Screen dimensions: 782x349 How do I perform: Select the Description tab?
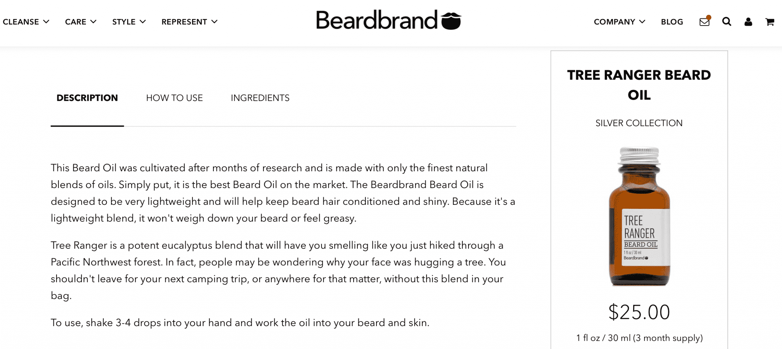click(87, 98)
